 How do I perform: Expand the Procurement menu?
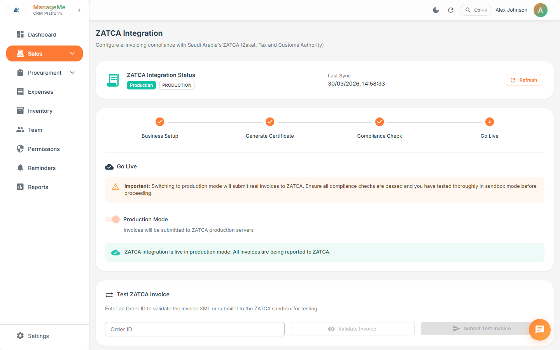point(72,72)
